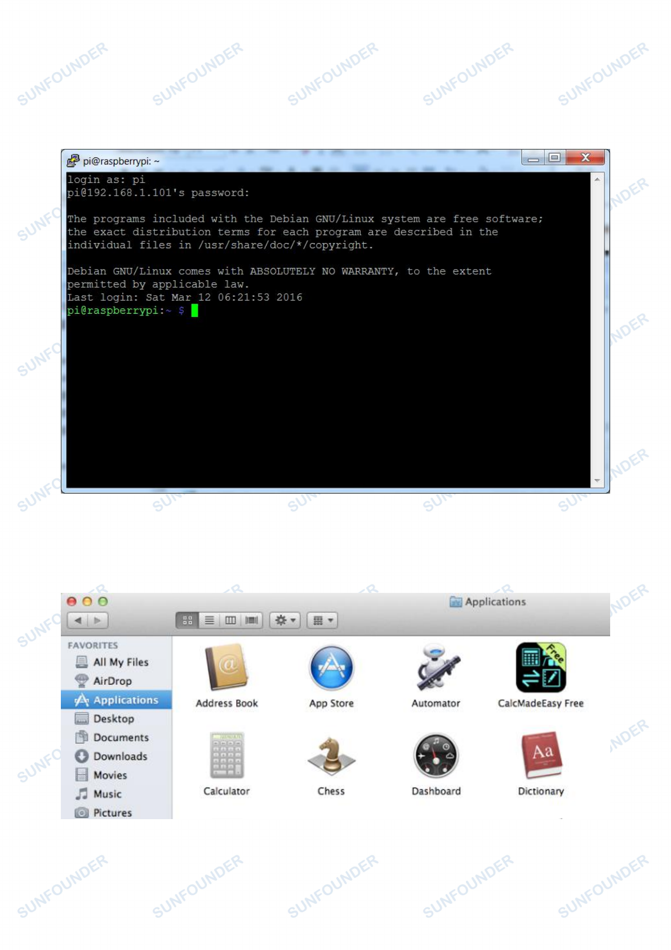Viewport: 671px width, 950px height.
Task: Open CalcMadeEasy Free app icon
Action: click(x=540, y=668)
